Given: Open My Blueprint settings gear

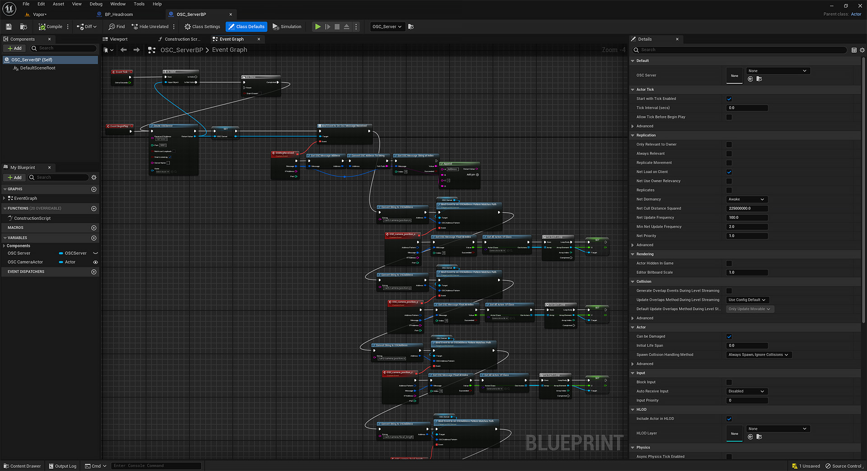Looking at the screenshot, I should [94, 178].
